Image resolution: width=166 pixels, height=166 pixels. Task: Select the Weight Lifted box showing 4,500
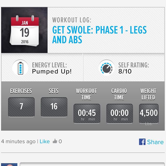point(149,114)
